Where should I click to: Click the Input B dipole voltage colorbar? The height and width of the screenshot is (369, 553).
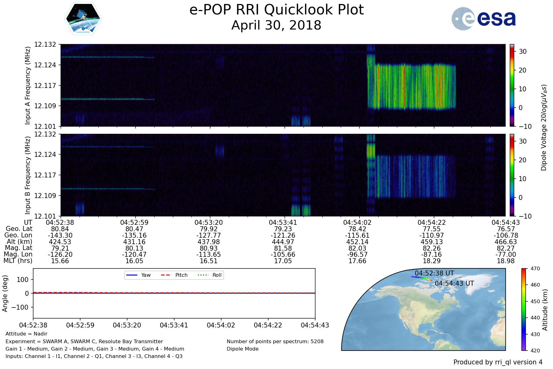pos(512,175)
